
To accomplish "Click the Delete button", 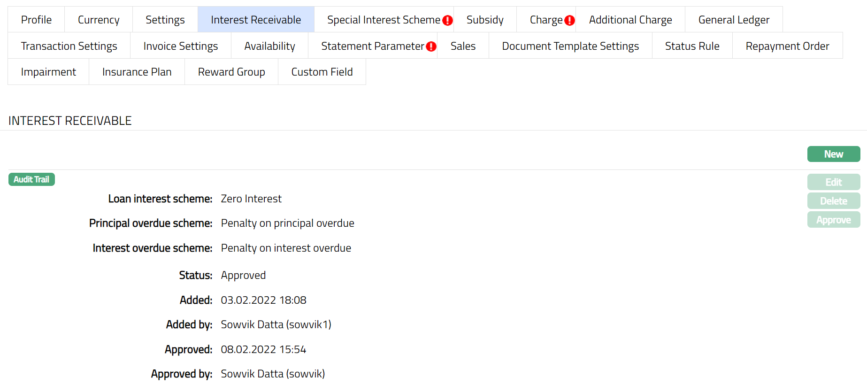I will coord(833,201).
